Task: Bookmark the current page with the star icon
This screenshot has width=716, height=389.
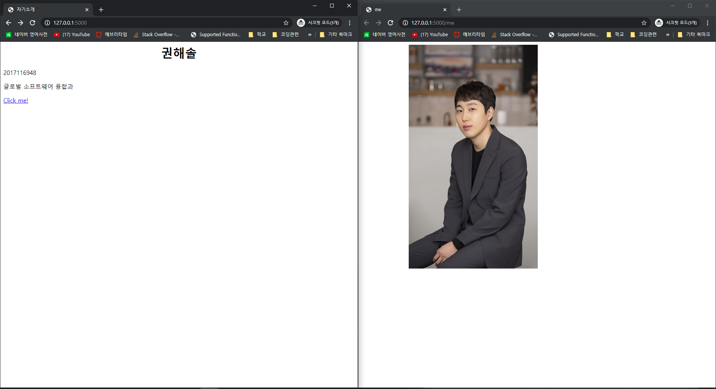Action: point(286,23)
